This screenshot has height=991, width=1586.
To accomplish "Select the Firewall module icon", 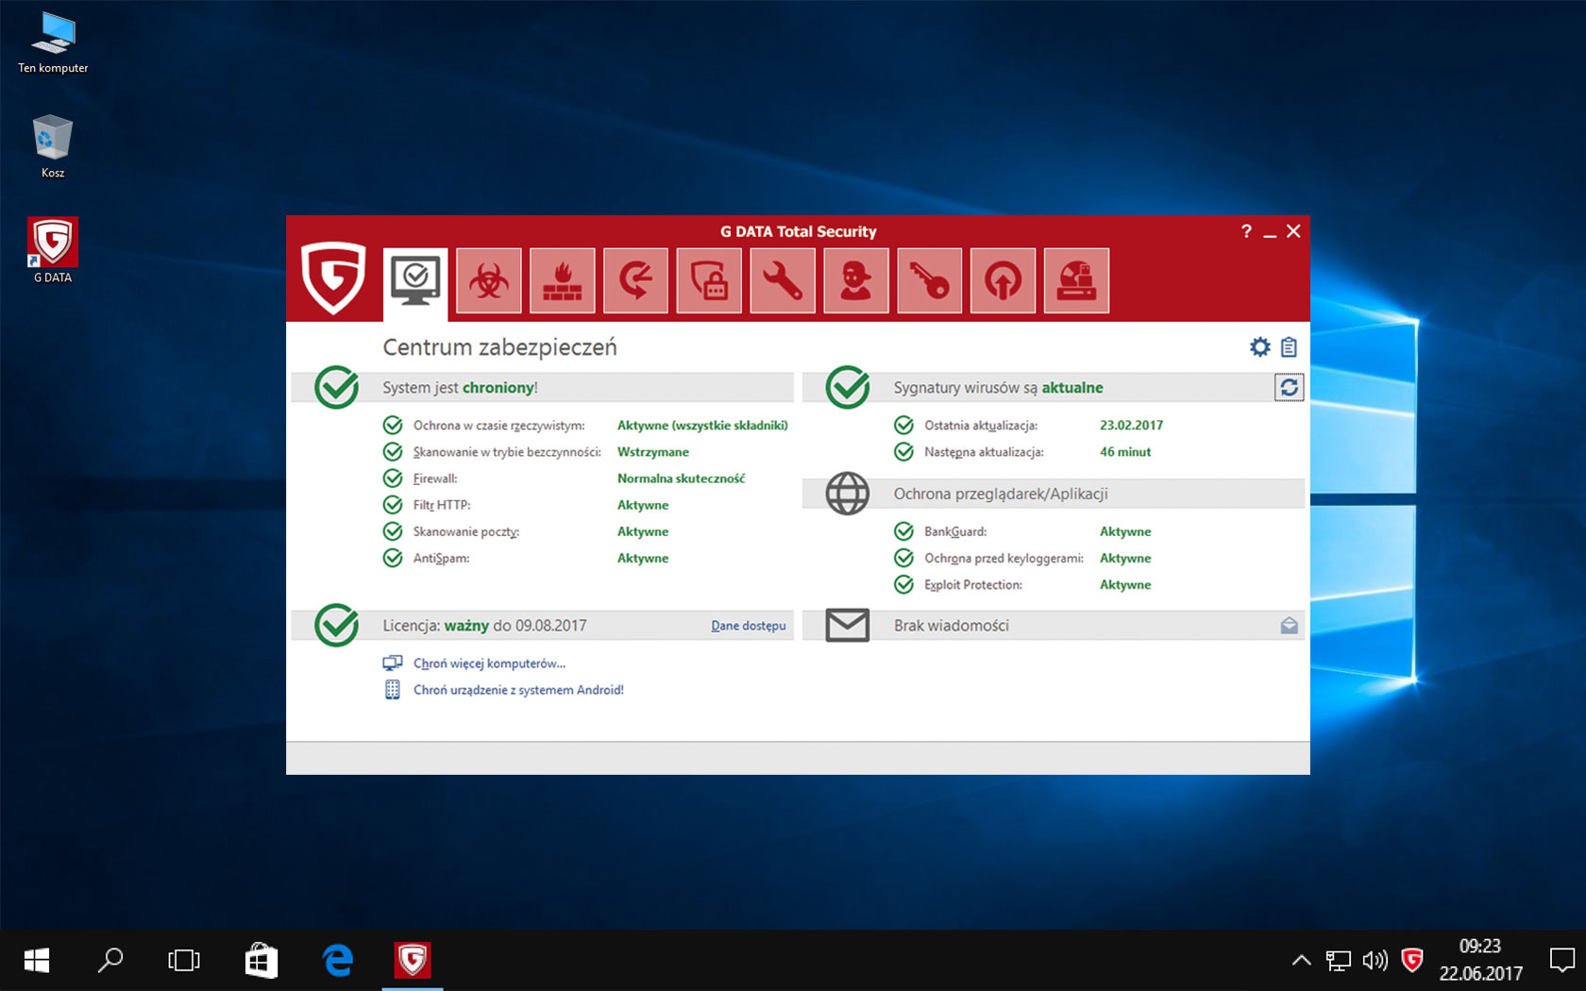I will point(562,280).
